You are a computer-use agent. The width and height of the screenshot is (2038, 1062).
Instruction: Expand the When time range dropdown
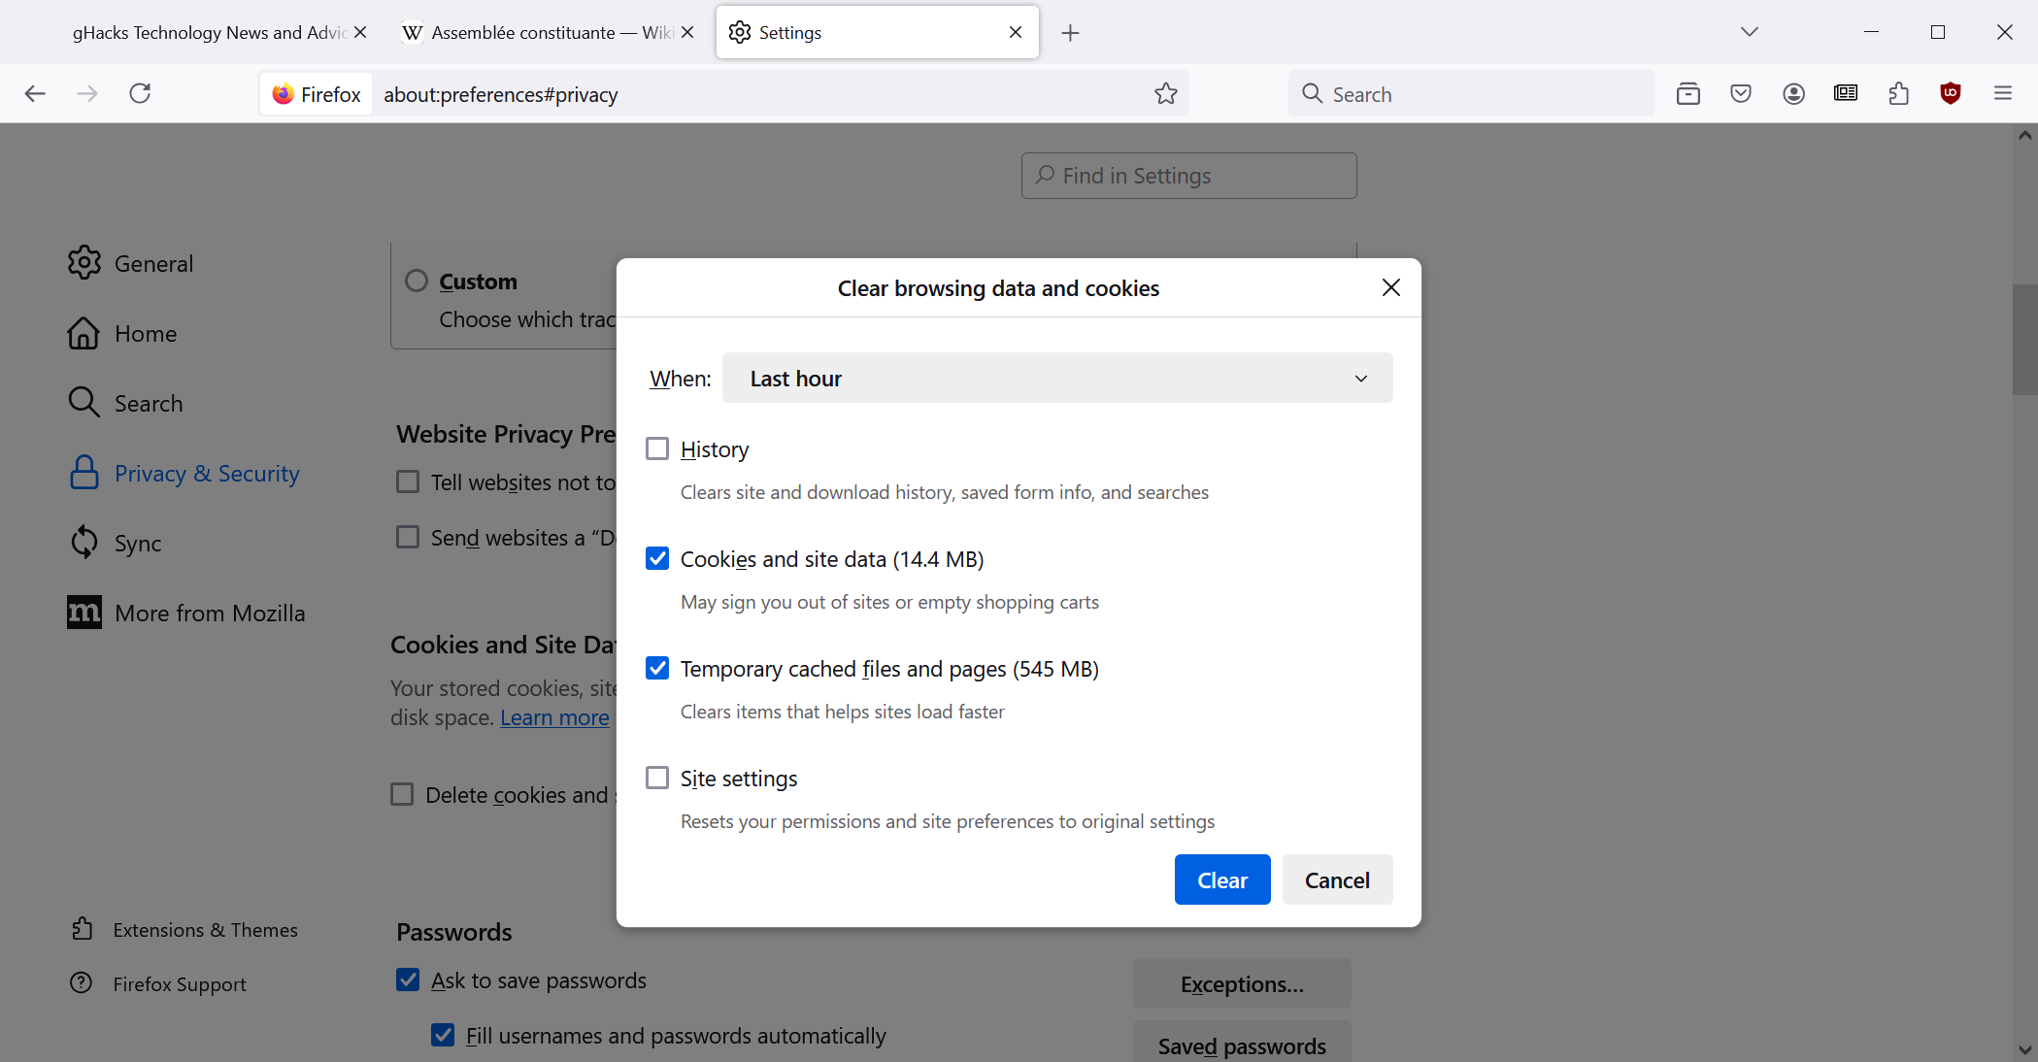1056,379
